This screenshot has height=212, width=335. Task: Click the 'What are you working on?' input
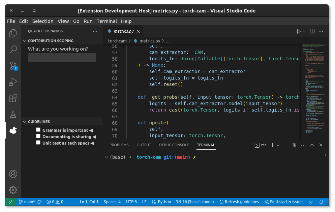(62, 57)
